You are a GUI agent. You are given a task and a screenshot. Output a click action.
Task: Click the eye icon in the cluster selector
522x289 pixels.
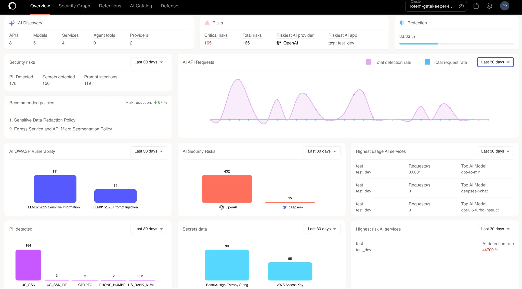[461, 6]
